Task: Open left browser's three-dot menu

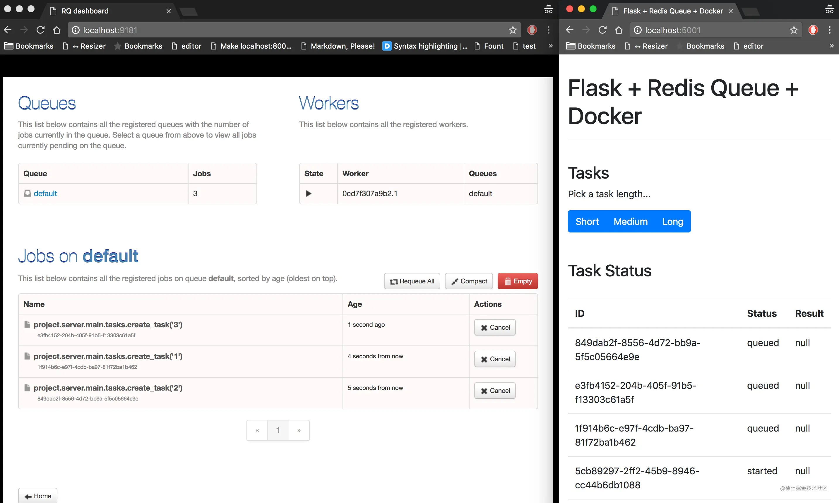Action: click(x=548, y=30)
